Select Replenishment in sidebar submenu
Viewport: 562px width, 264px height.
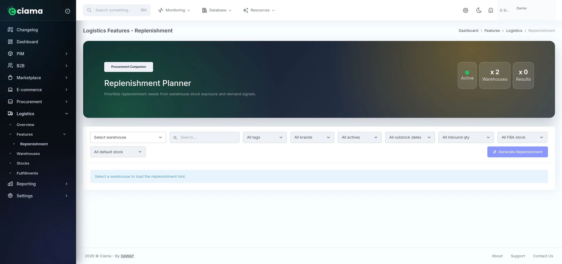click(34, 144)
